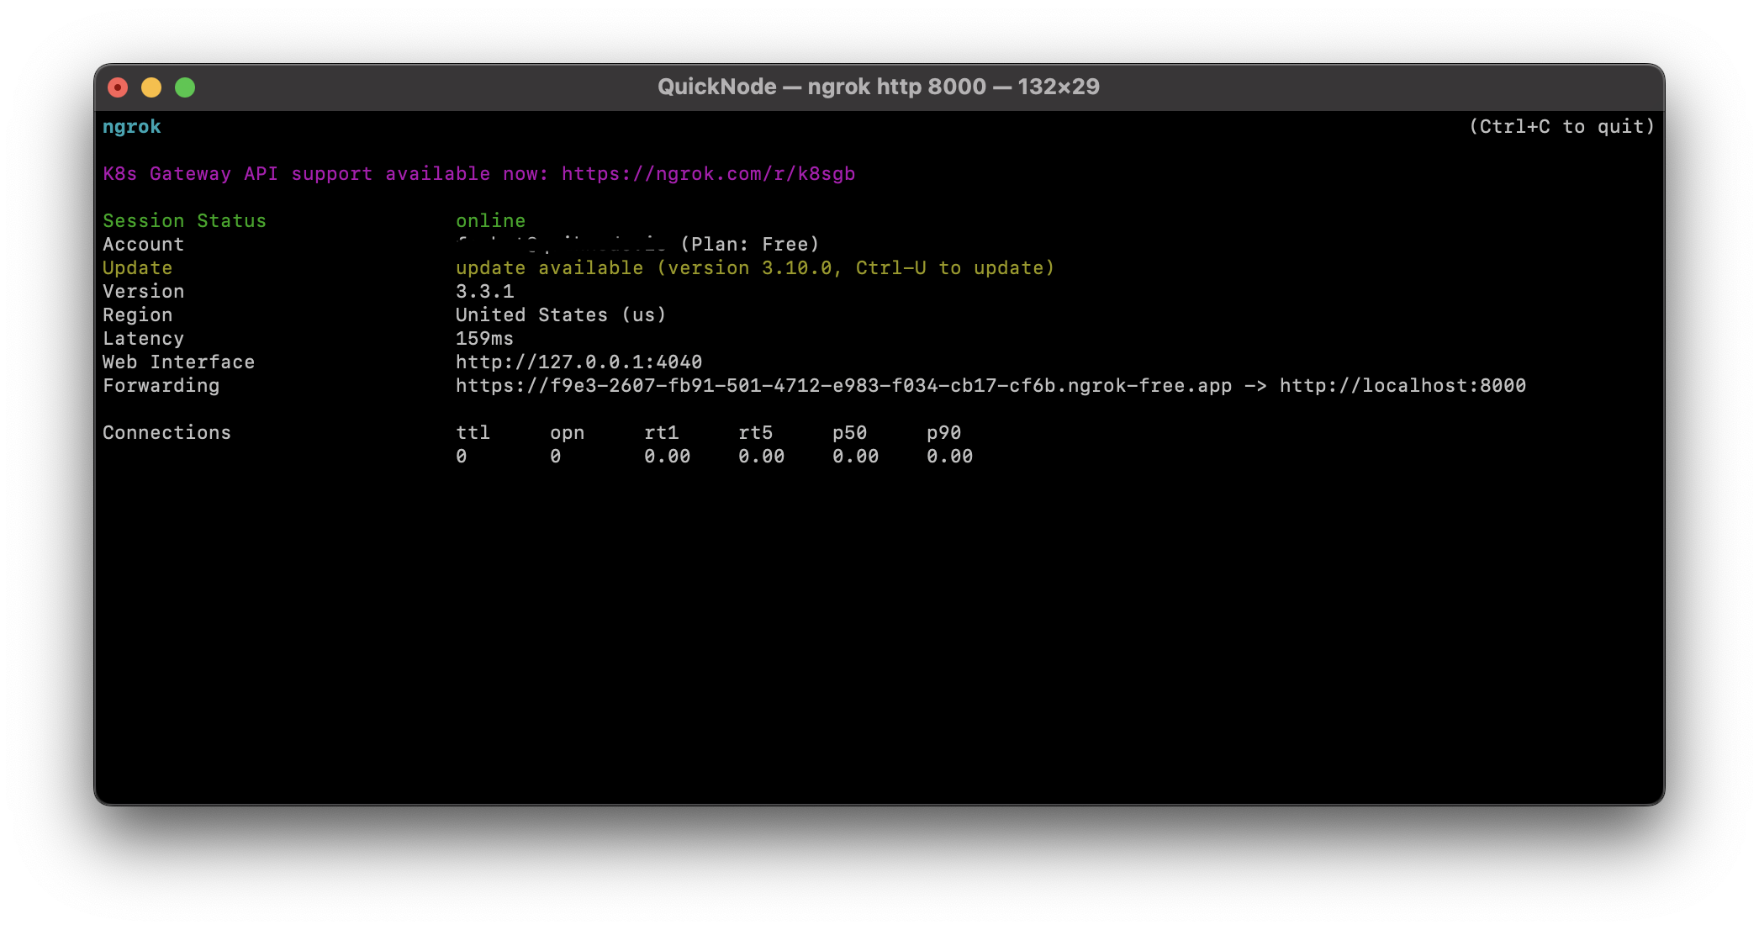Click the 'Session Status' label

click(184, 221)
